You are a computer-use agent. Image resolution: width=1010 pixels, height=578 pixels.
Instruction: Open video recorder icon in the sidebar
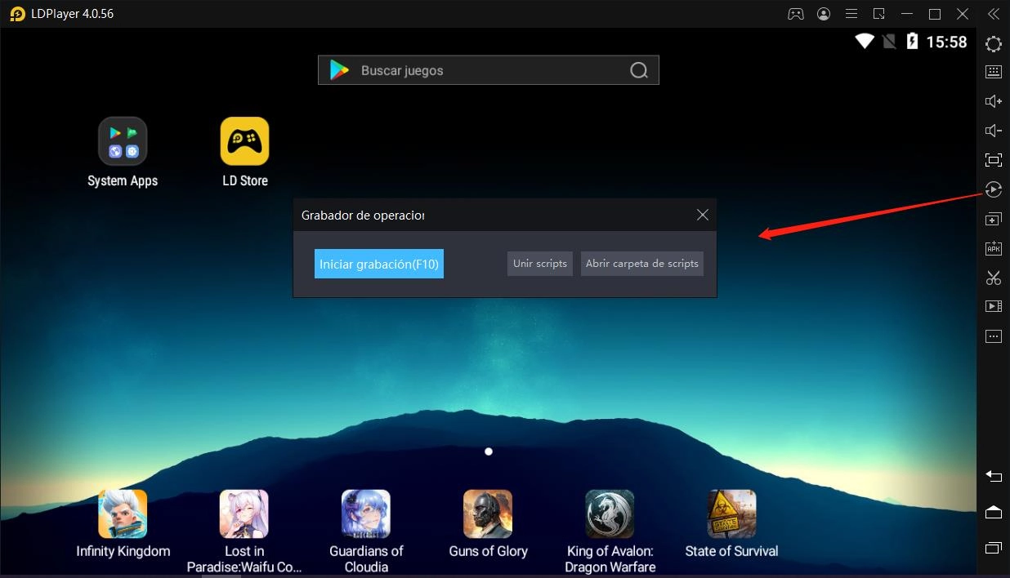pyautogui.click(x=994, y=307)
